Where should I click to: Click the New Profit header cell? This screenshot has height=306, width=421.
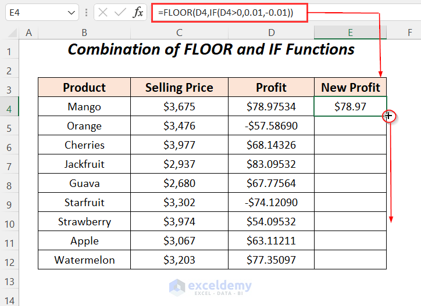[350, 88]
